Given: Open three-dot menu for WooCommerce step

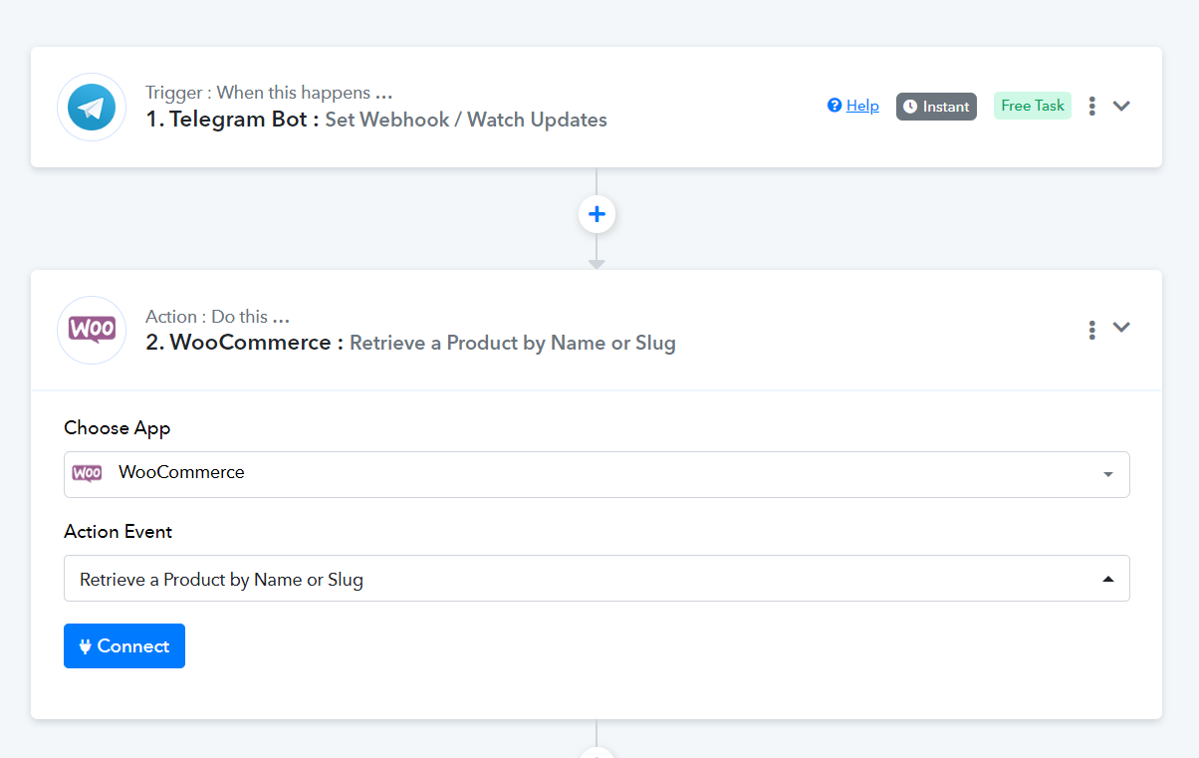Looking at the screenshot, I should [x=1092, y=329].
